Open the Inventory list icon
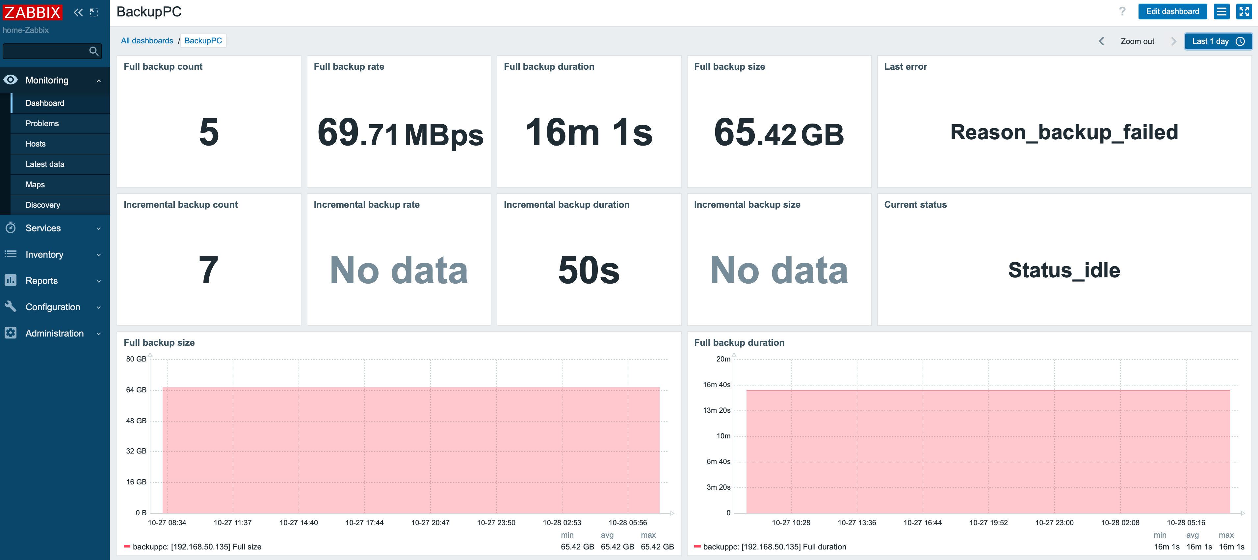 (x=10, y=254)
